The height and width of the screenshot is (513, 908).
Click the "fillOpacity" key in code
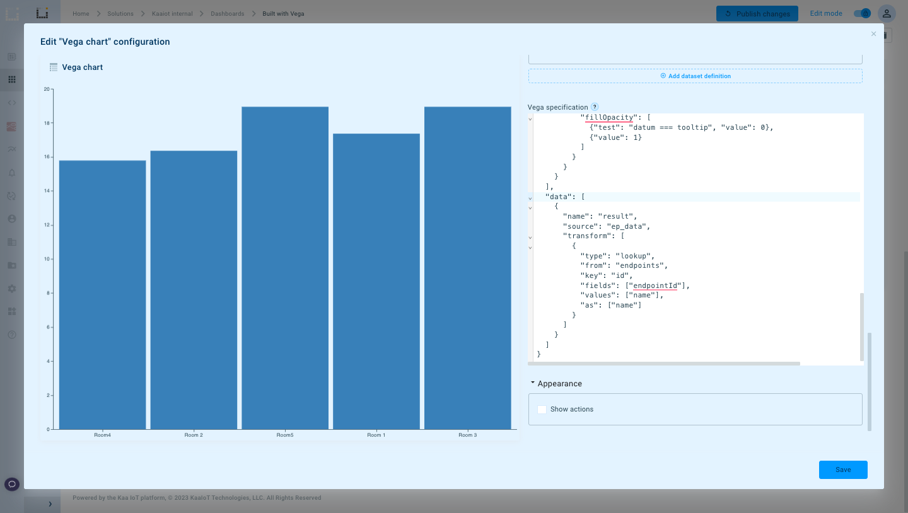[609, 117]
